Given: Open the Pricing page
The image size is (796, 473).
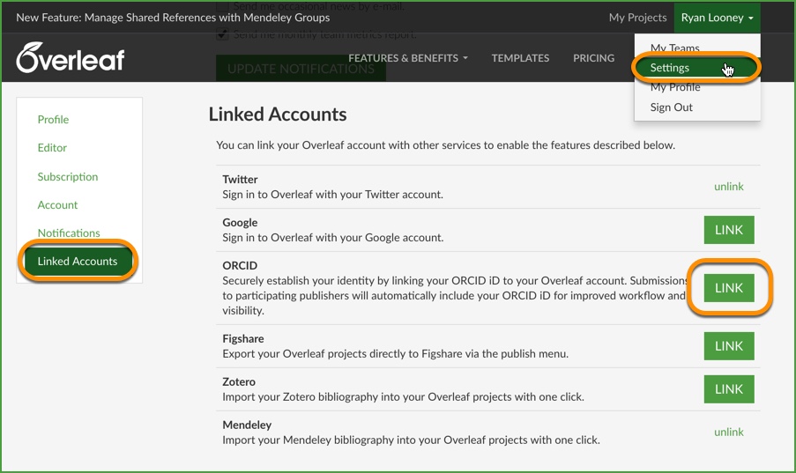Looking at the screenshot, I should [x=593, y=58].
